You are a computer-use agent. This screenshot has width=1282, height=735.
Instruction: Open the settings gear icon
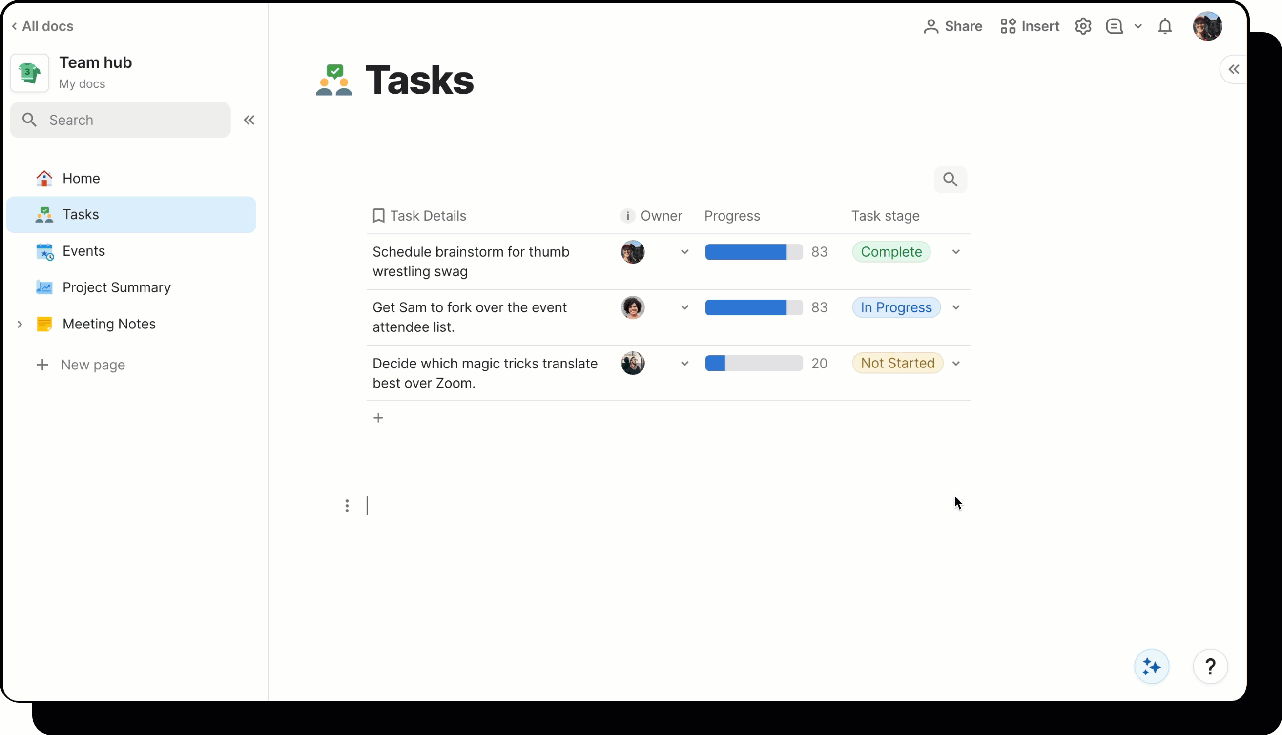pos(1083,26)
